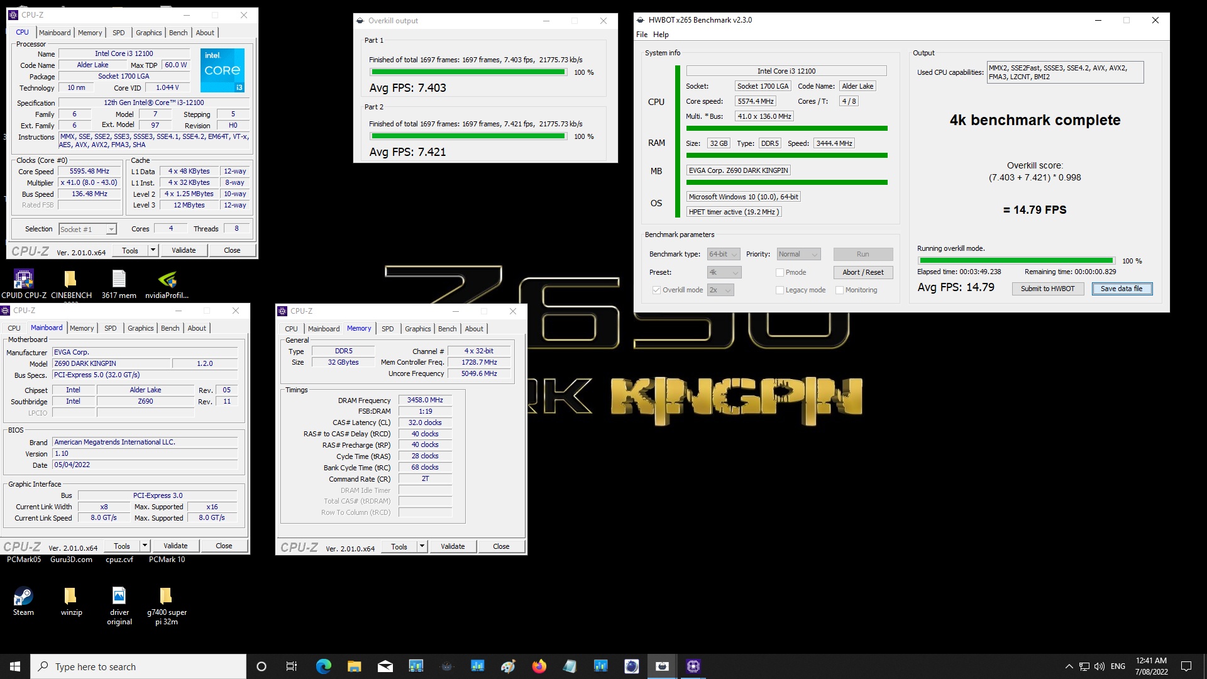The height and width of the screenshot is (679, 1207).
Task: Open the notification center
Action: click(x=1186, y=666)
